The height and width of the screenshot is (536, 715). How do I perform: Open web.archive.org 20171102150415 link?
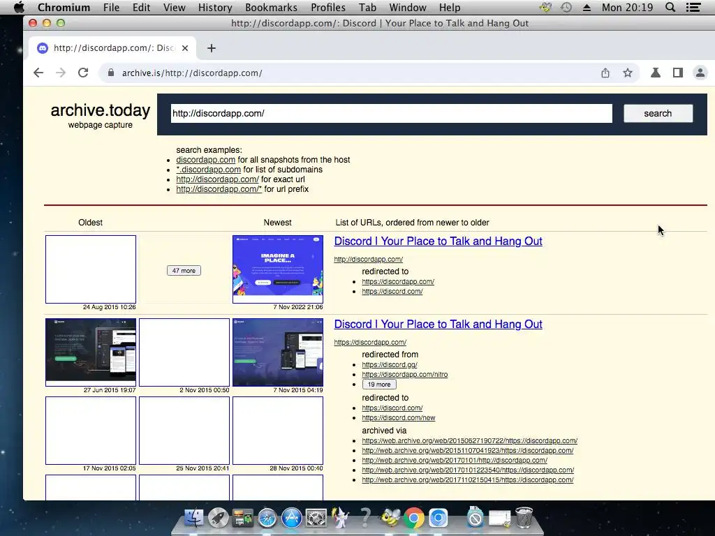(x=468, y=480)
